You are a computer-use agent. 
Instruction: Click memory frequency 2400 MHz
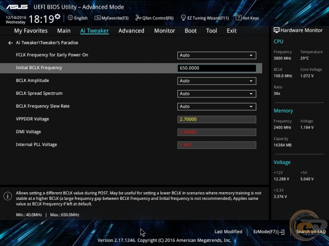pyautogui.click(x=282, y=128)
